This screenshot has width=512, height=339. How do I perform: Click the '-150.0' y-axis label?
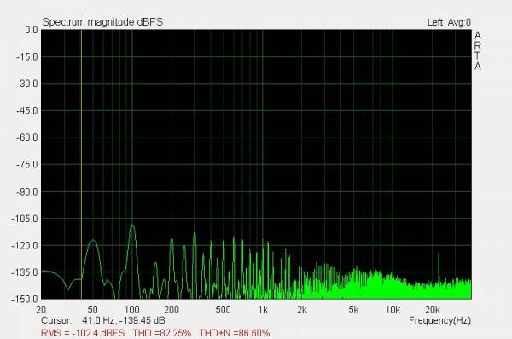pos(25,299)
